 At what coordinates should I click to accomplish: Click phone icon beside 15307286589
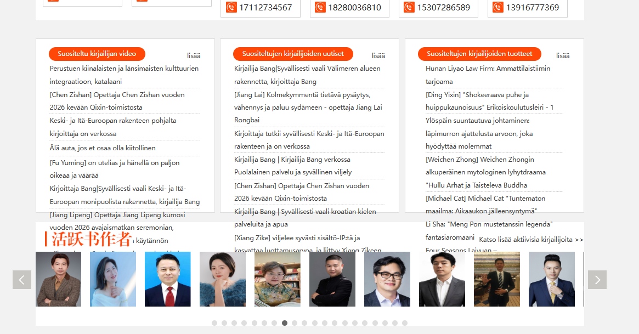[x=409, y=8]
